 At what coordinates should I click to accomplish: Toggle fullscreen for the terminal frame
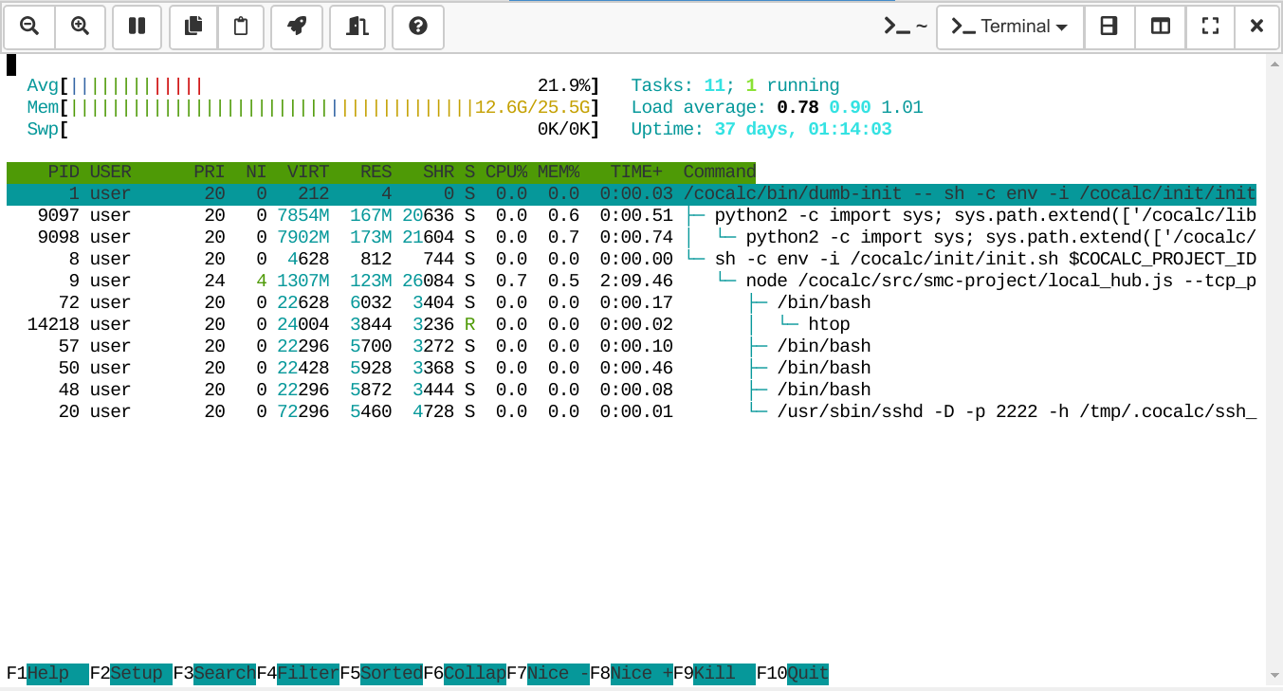coord(1210,27)
